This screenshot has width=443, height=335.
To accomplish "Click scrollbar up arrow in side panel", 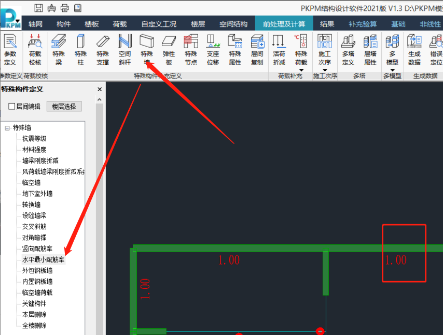I will (x=99, y=99).
